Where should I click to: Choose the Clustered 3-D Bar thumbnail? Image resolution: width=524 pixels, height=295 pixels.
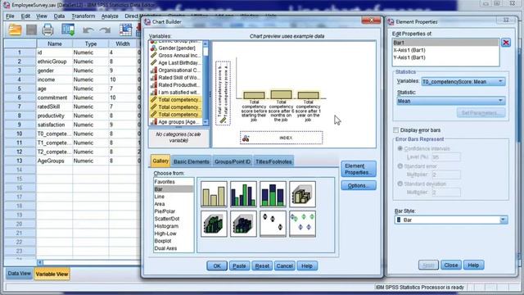tap(214, 224)
